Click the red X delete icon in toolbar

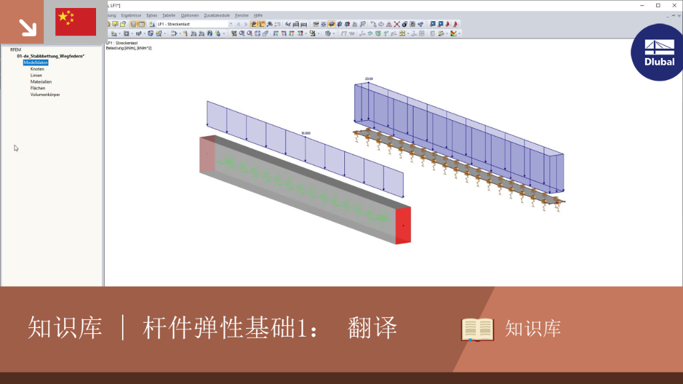[396, 25]
